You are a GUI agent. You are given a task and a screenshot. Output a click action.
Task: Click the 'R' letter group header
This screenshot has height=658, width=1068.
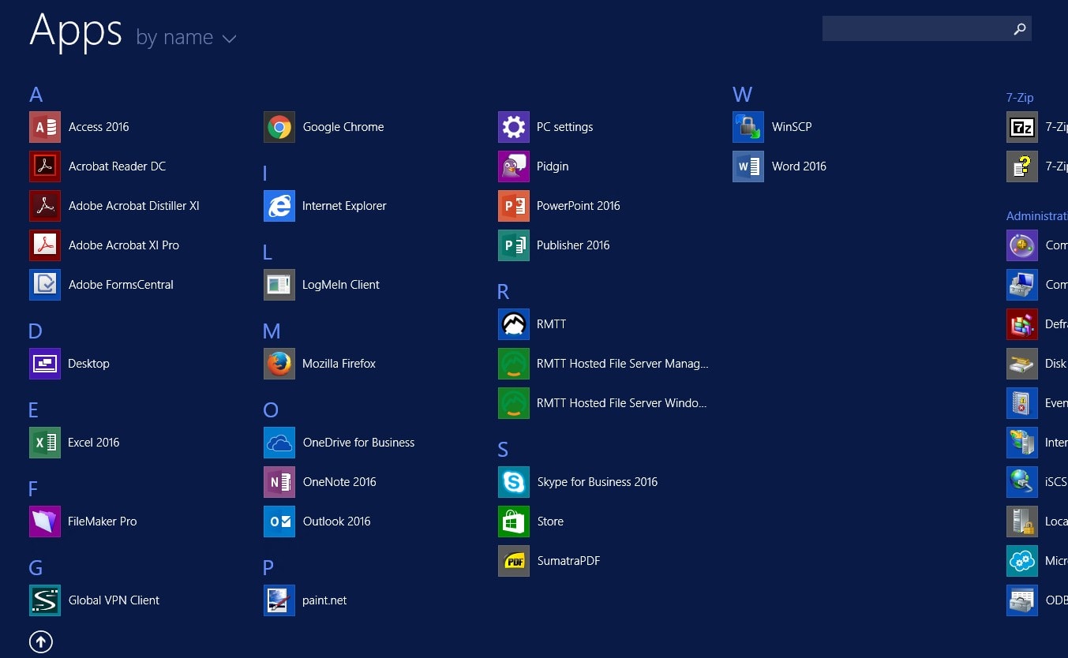pos(504,292)
